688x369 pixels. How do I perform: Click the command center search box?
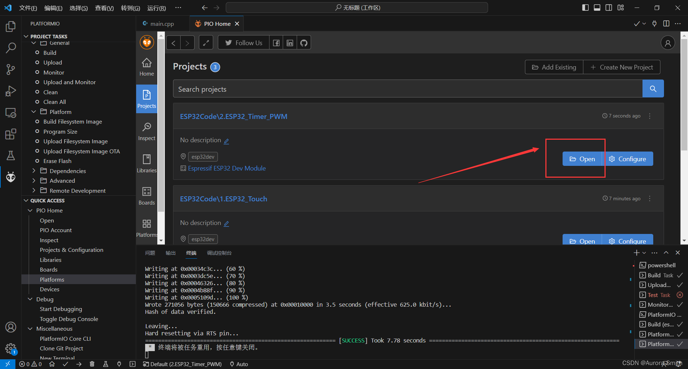coord(357,8)
